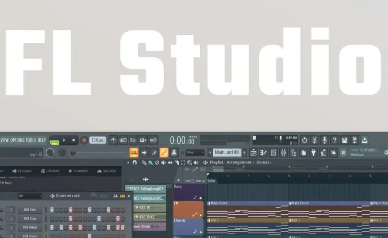Select the playlist Mute tool
Viewport: 388px width, 238px height.
point(164,163)
